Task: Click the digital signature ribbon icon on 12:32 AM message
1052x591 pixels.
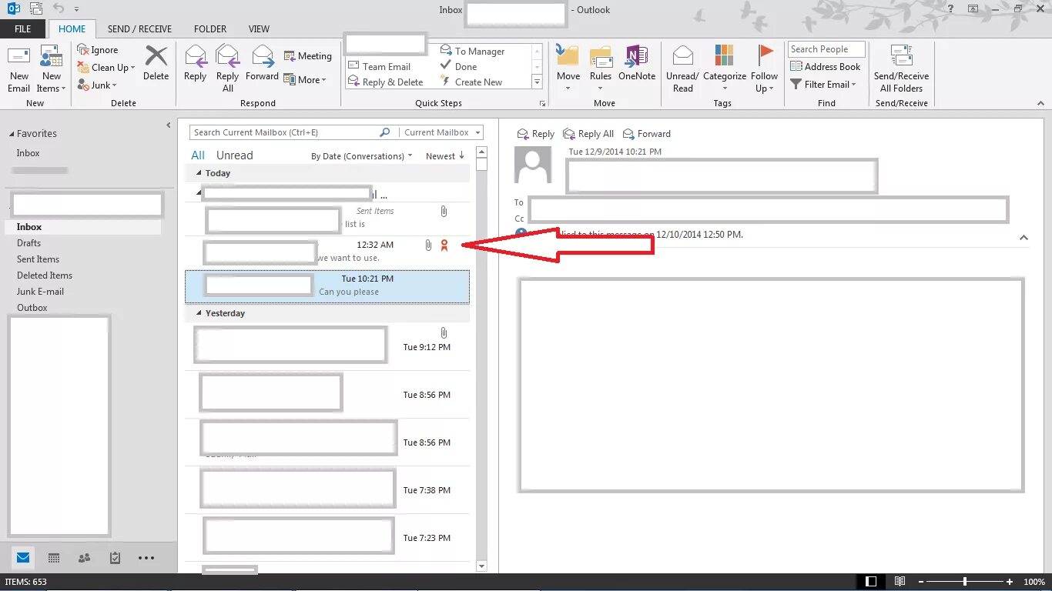Action: coord(444,245)
